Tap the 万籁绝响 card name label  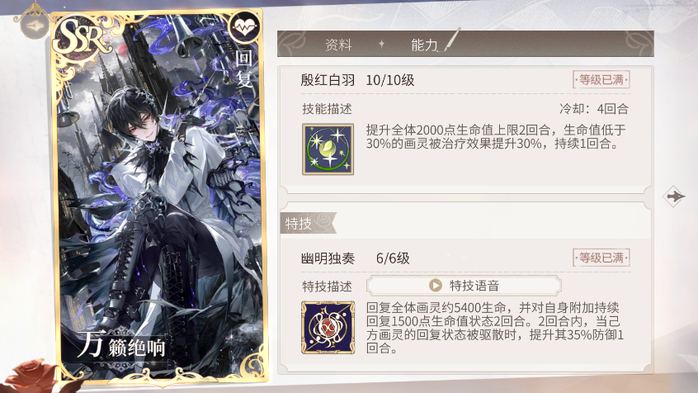click(121, 345)
